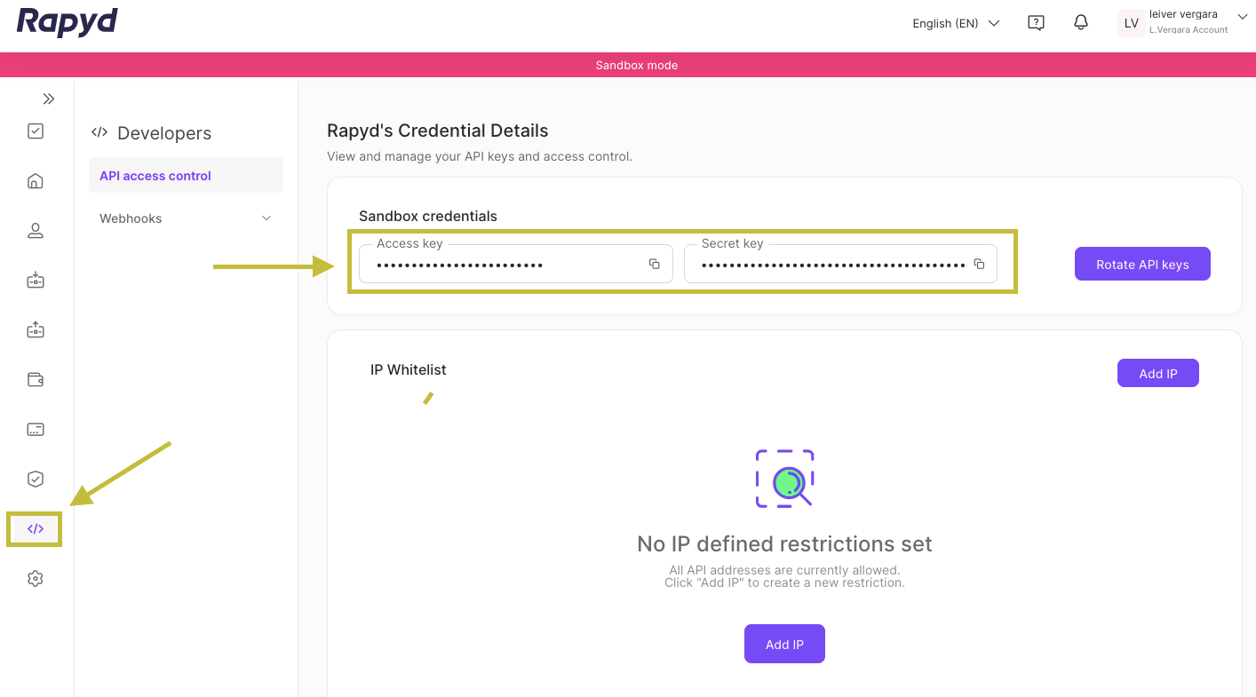Open the card icon in sidebar
This screenshot has width=1256, height=697.
tap(36, 430)
